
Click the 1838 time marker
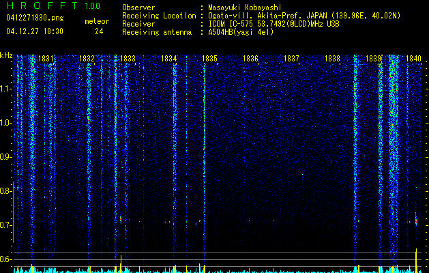click(x=332, y=59)
